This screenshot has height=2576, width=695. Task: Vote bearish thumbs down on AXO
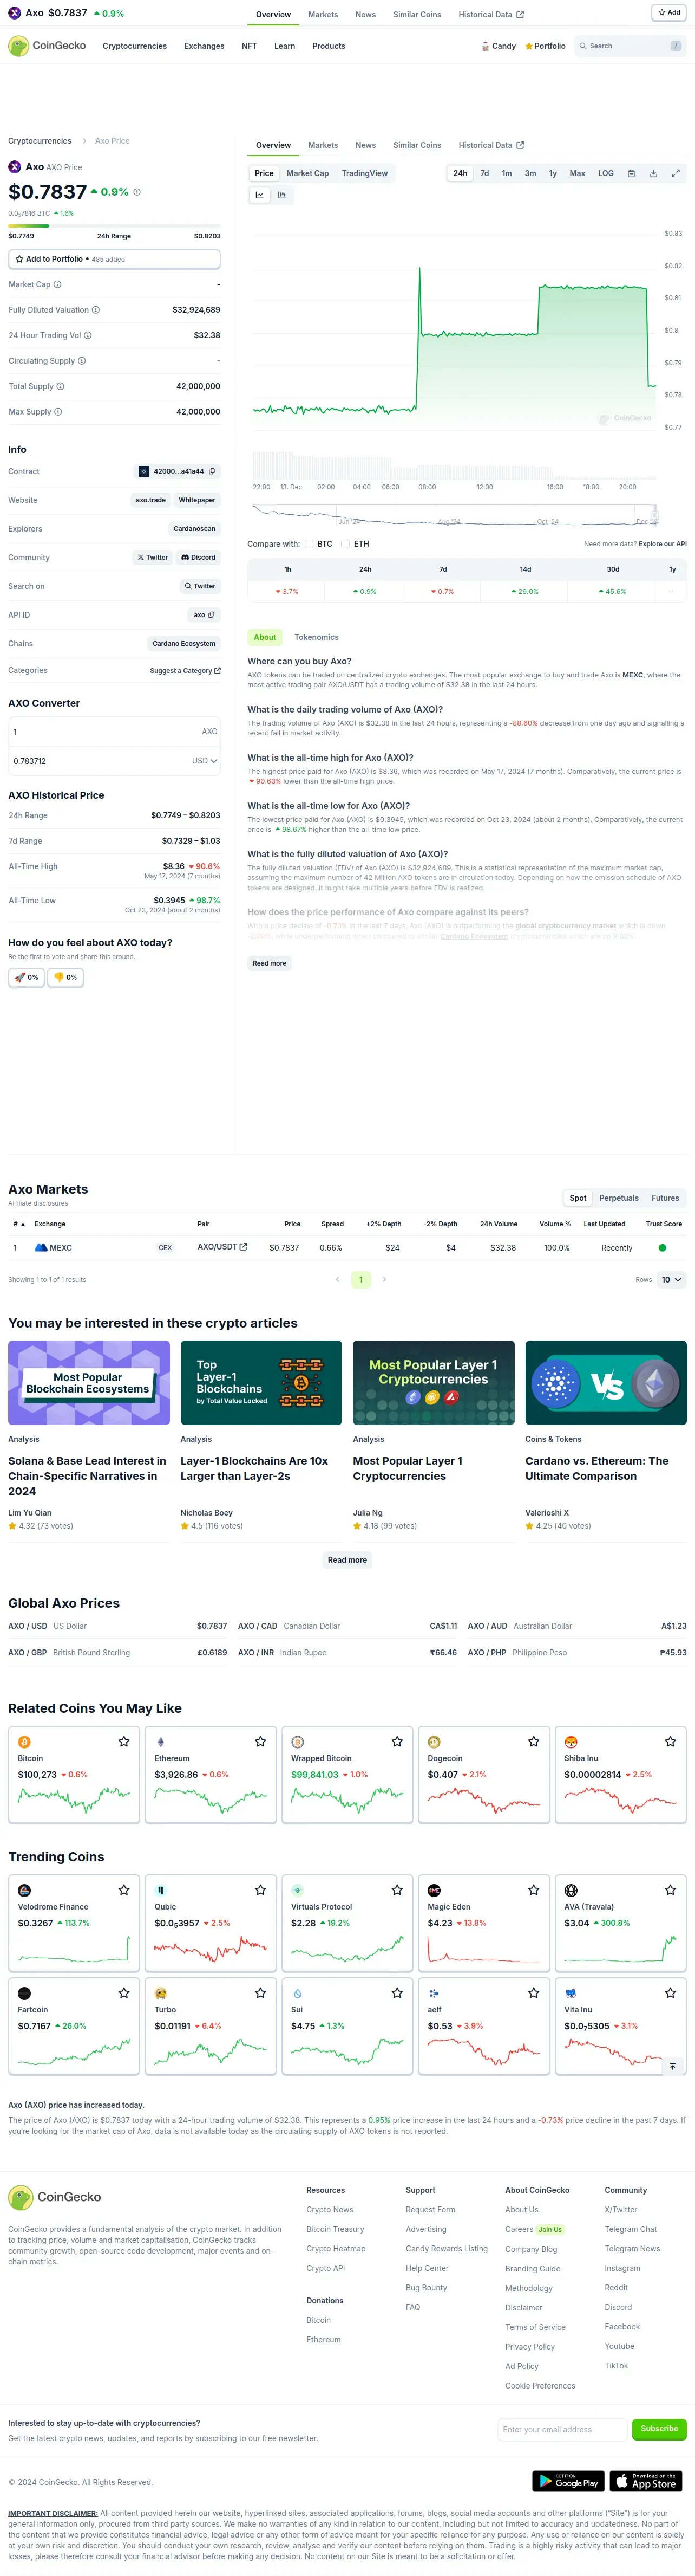coord(66,977)
